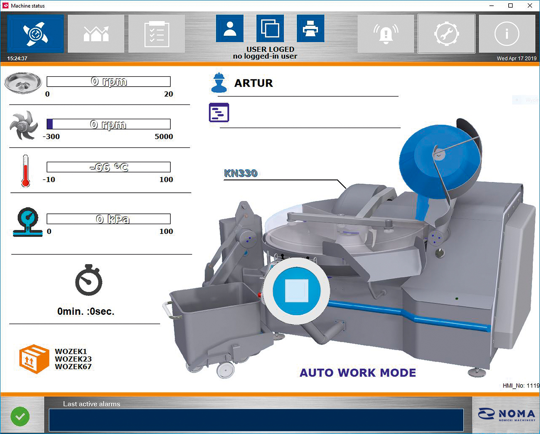Screen dimensions: 540x434
Task: Click the orange WOZEK package icon
Action: [34, 359]
